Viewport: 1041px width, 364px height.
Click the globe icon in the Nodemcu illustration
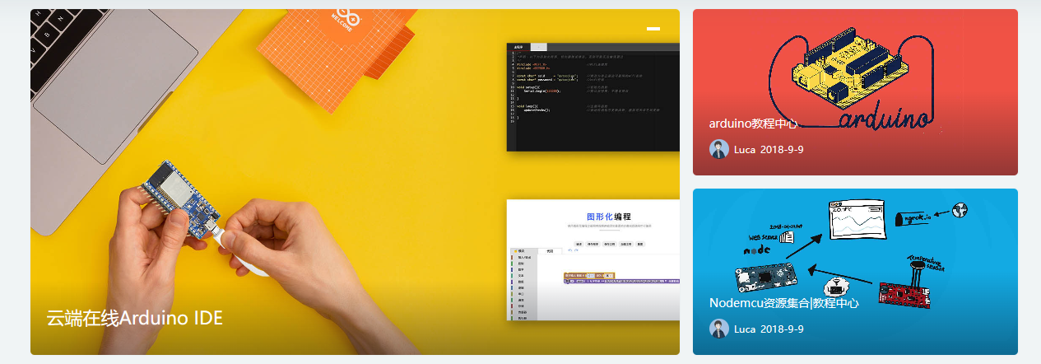tap(959, 209)
